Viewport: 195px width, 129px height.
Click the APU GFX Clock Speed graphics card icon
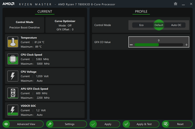(x=13, y=93)
